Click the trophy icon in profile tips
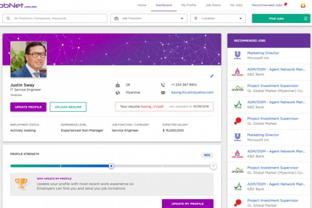This screenshot has height=208, width=312. (x=21, y=183)
